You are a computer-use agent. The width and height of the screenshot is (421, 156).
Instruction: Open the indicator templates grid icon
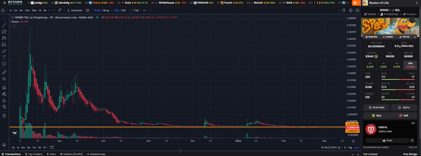tap(88, 10)
